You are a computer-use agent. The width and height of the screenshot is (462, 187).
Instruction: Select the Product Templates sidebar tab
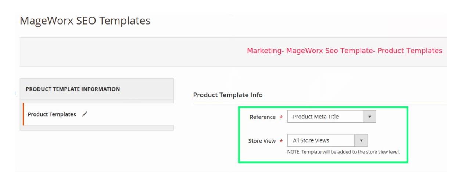(52, 114)
